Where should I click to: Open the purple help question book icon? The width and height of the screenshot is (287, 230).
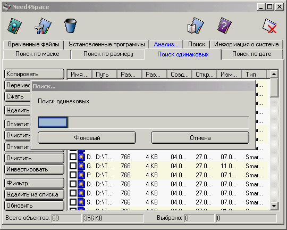224,26
